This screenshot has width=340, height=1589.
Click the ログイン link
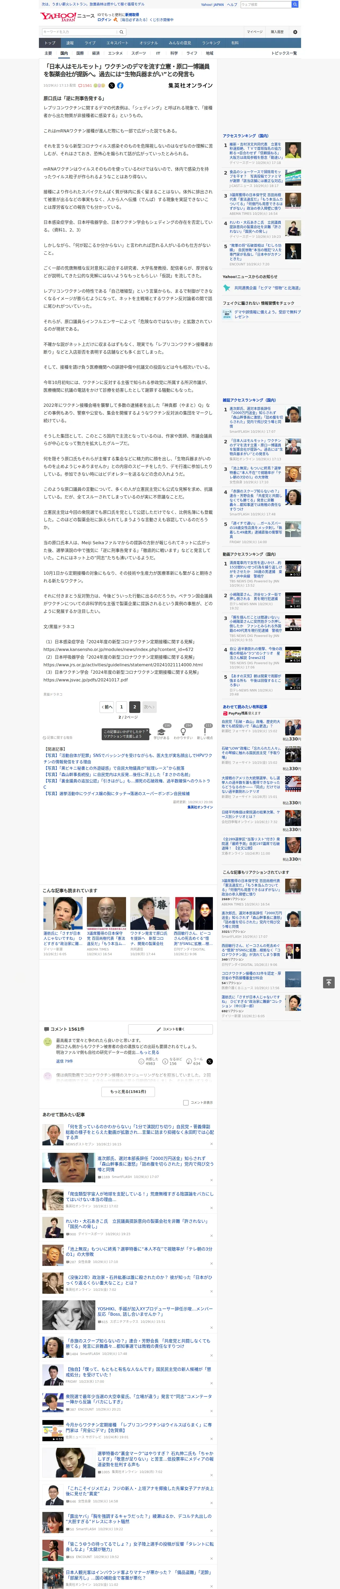104,20
